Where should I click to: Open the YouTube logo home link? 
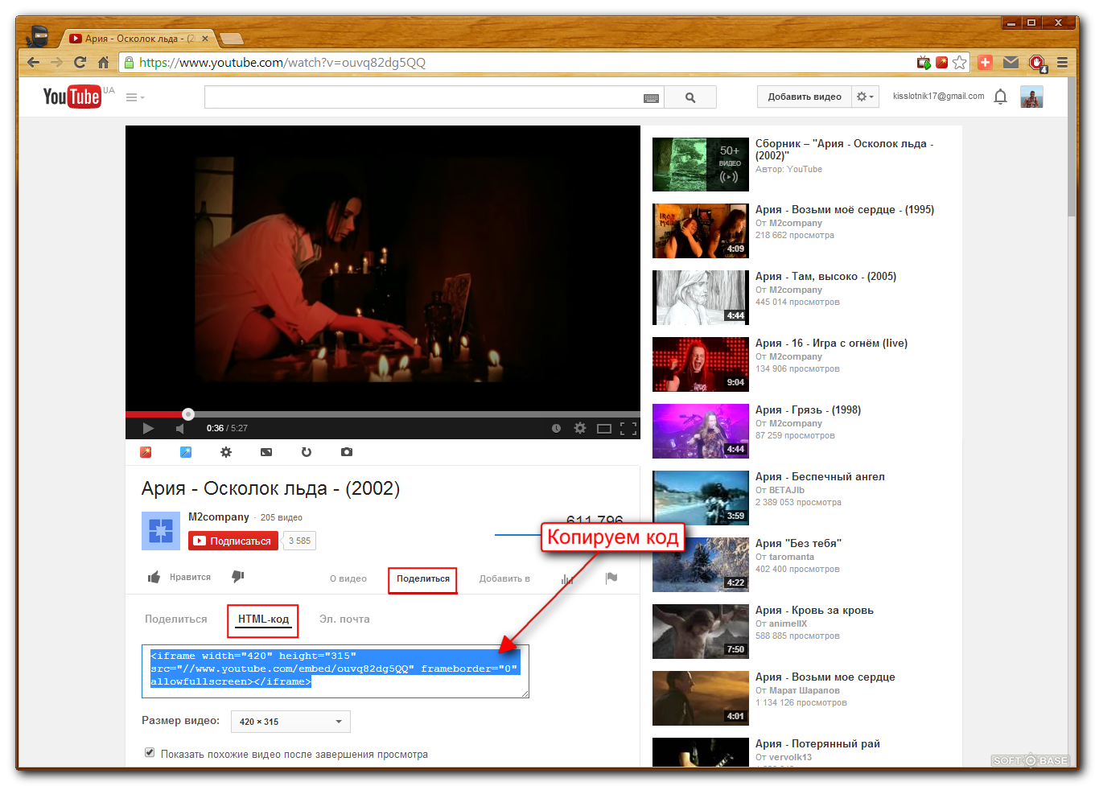click(x=72, y=97)
